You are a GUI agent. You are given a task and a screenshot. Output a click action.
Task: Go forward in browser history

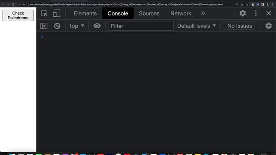(8, 4)
